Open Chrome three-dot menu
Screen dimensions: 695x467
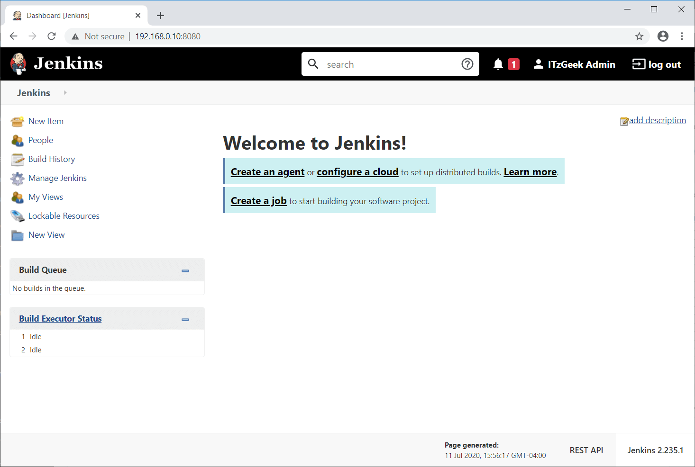pos(682,36)
